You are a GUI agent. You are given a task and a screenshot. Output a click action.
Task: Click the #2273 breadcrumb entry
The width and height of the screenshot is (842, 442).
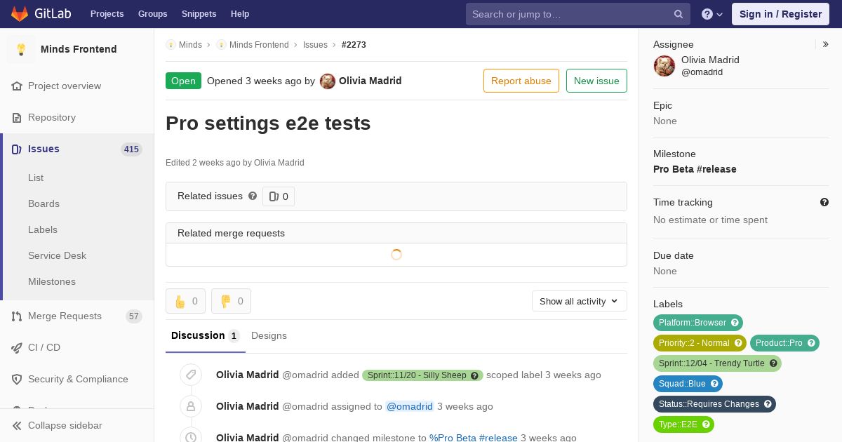click(x=354, y=45)
